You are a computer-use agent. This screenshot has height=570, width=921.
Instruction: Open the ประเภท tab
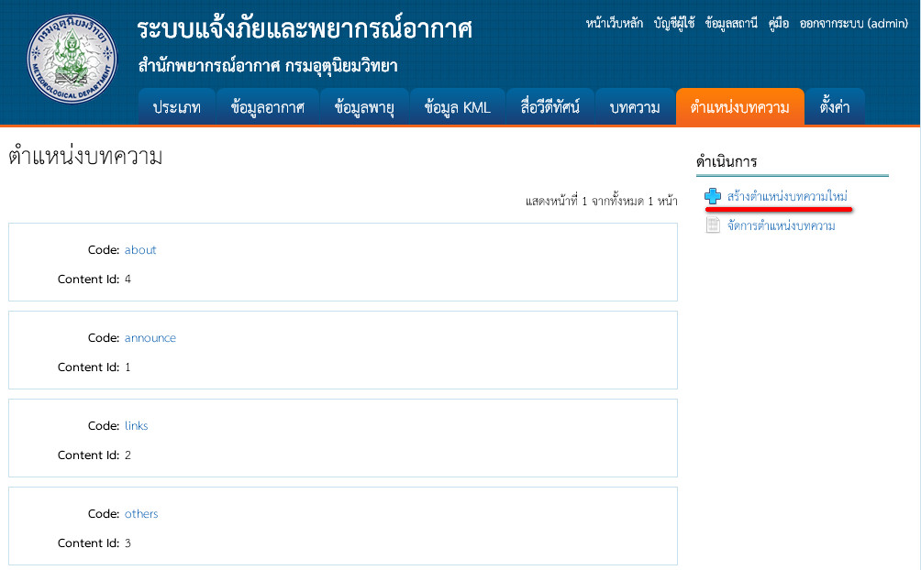pyautogui.click(x=177, y=107)
